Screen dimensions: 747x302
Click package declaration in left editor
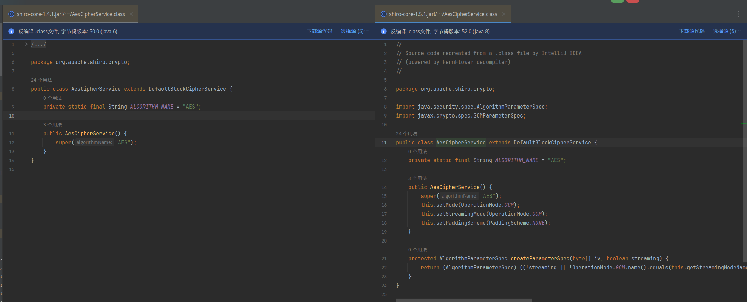click(80, 62)
